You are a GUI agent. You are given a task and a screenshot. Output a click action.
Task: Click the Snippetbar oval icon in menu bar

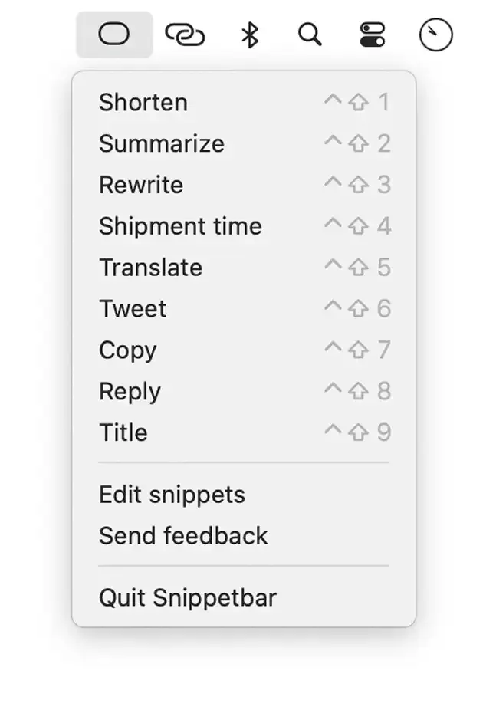113,34
